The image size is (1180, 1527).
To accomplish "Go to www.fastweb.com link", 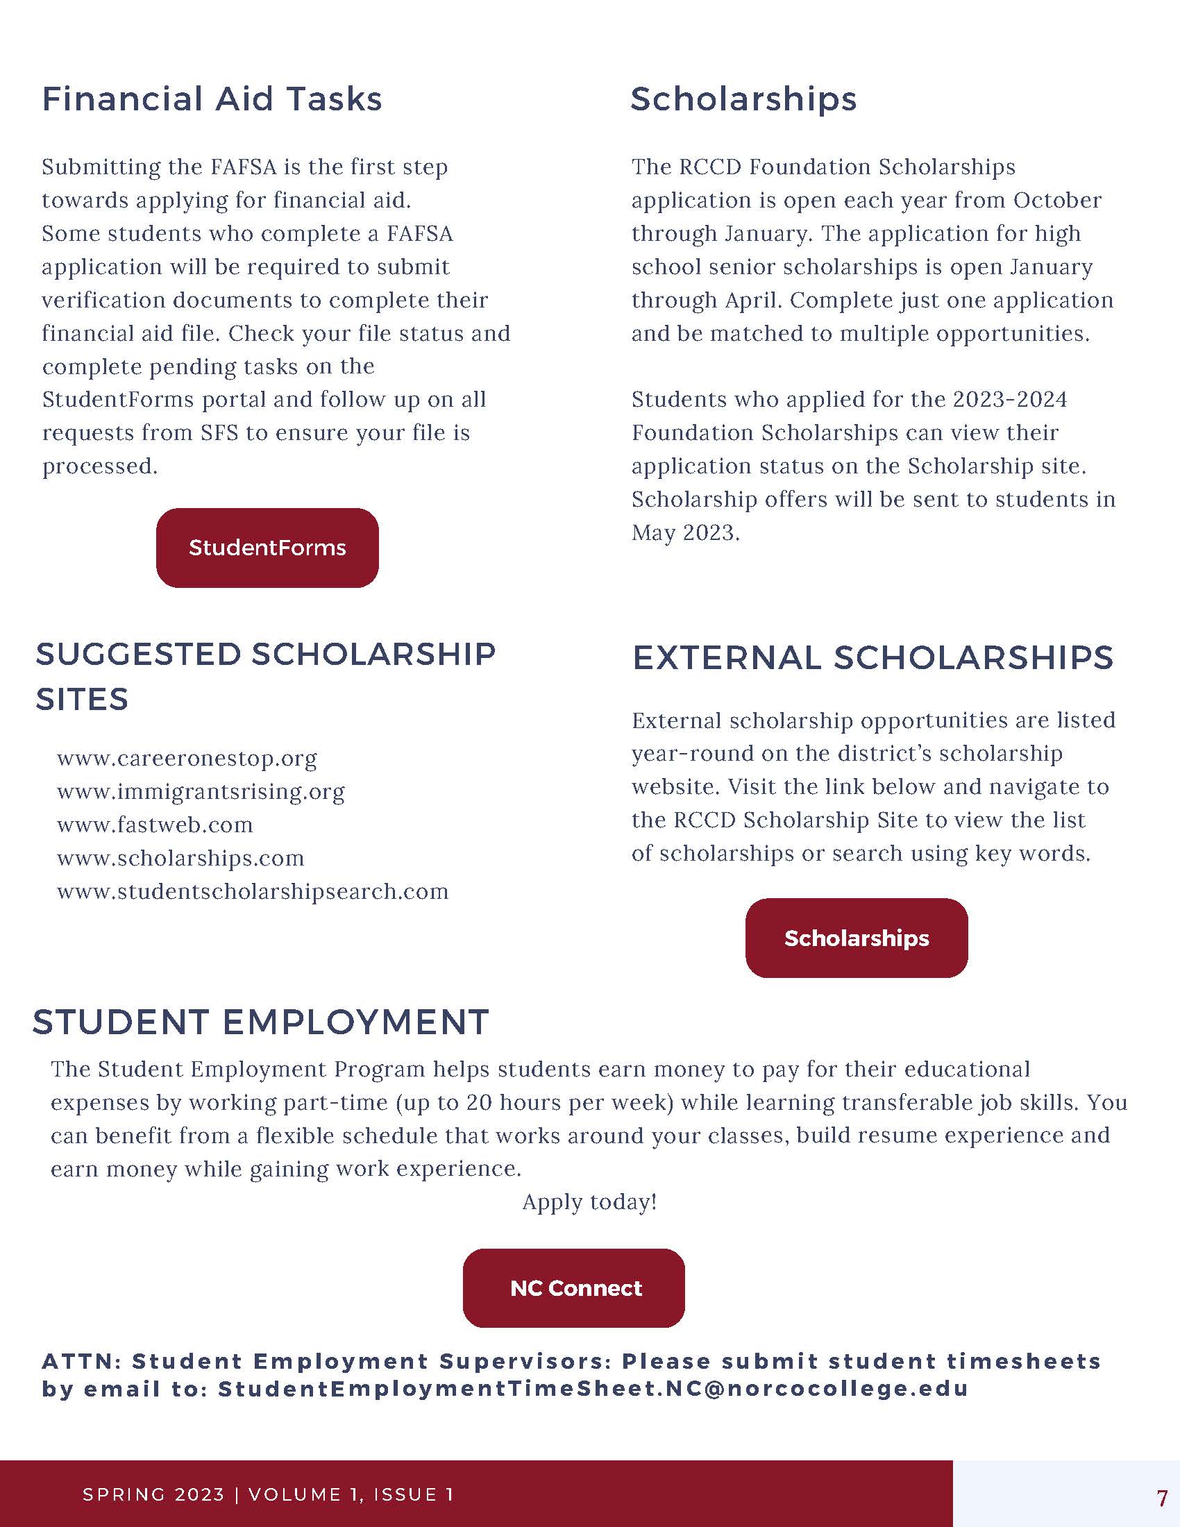I will pos(155,825).
